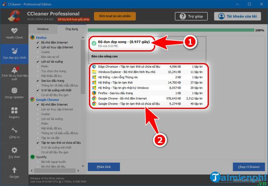Uncheck Firefox Vị trí tải xuống mới nhất

coord(38,90)
